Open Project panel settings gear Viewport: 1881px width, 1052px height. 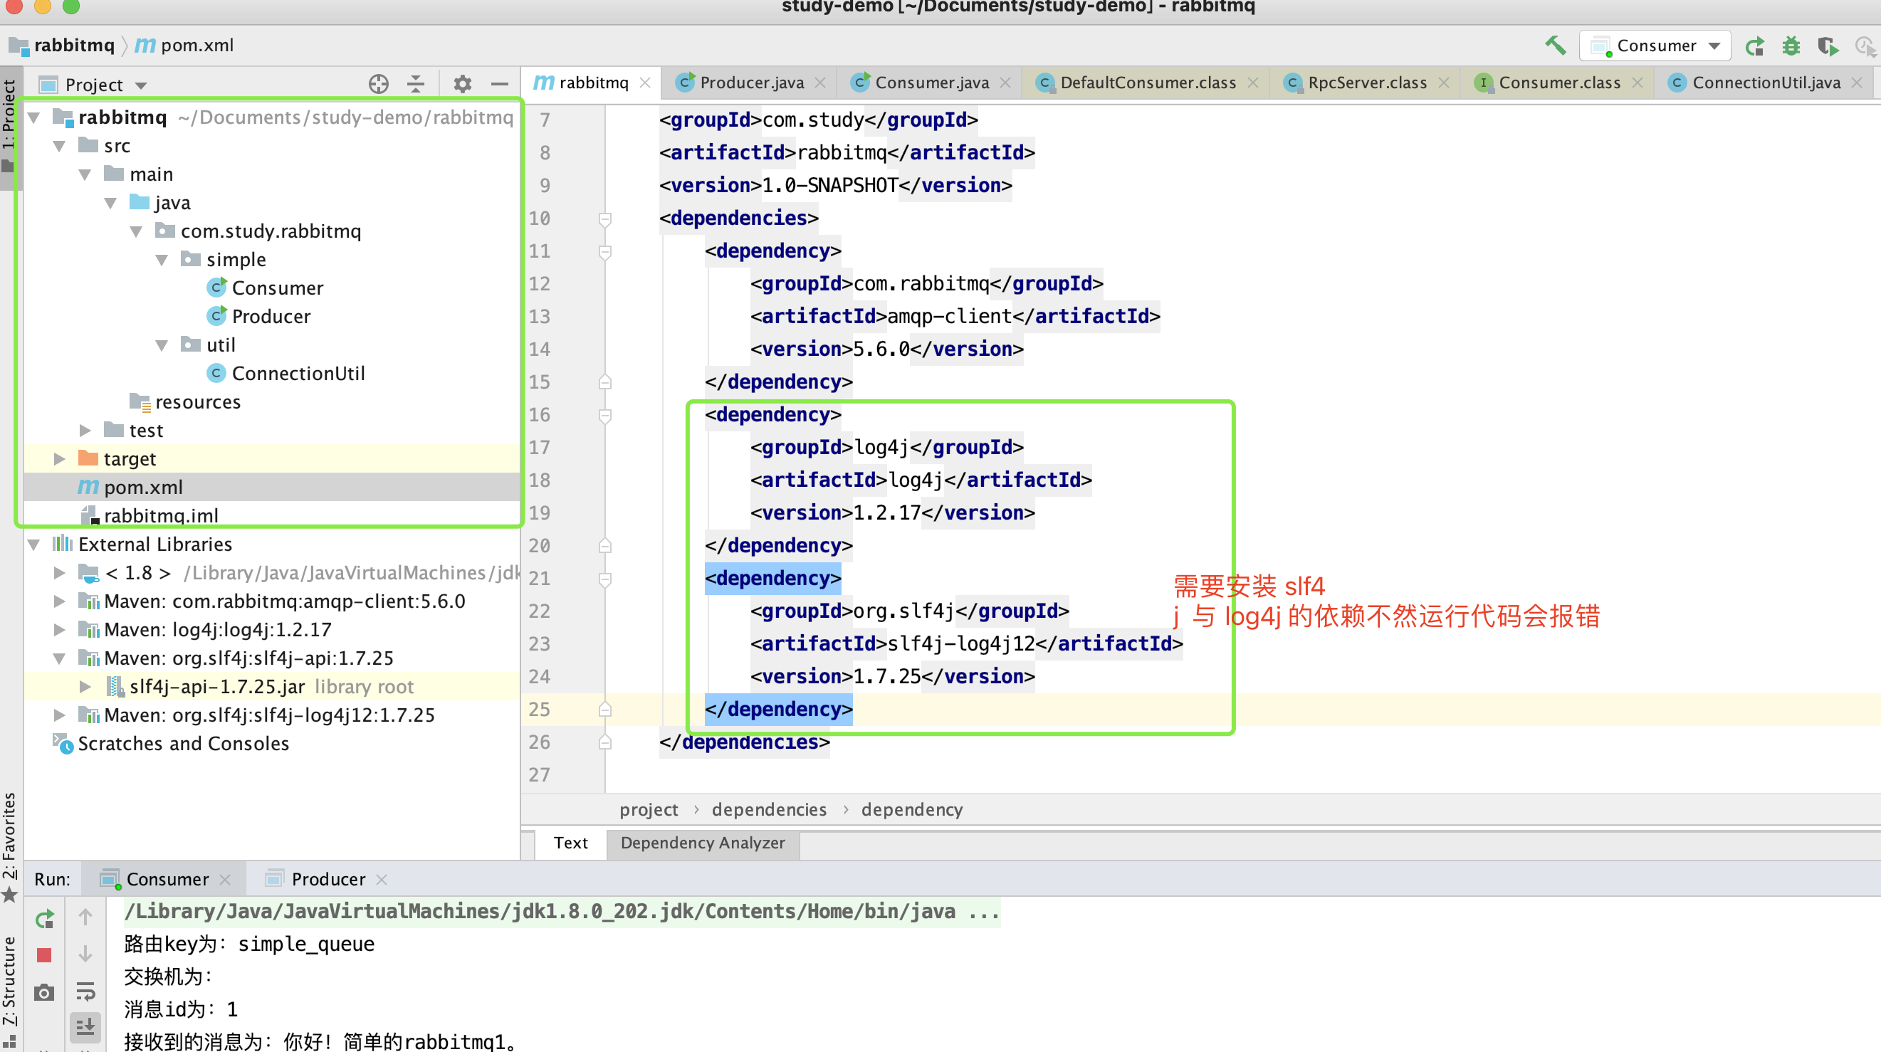pos(462,84)
